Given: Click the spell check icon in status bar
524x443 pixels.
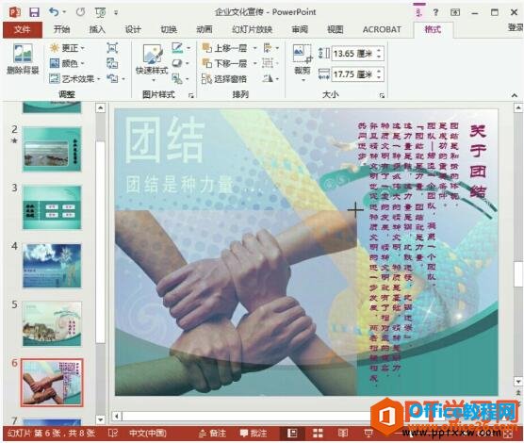Looking at the screenshot, I should pyautogui.click(x=113, y=434).
